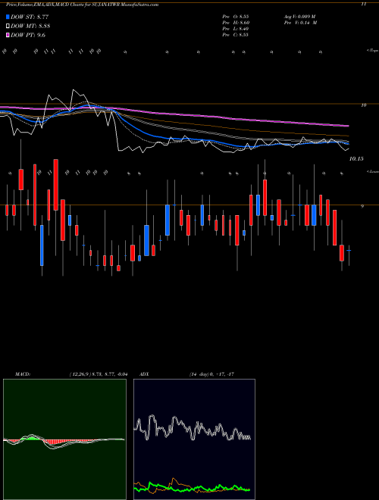Click the 10.15 price label

pyautogui.click(x=356, y=158)
